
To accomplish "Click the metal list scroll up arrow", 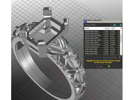I will (x=121, y=28).
